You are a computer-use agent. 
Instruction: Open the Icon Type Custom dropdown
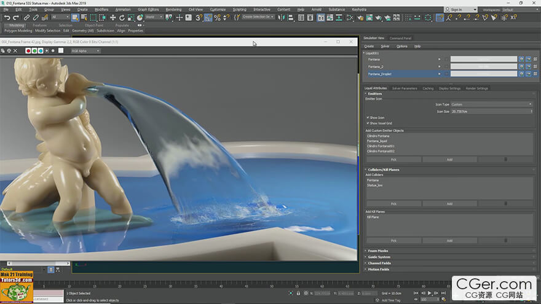pos(492,104)
